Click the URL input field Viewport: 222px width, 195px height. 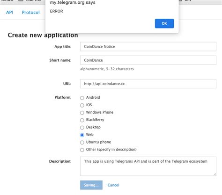[x=148, y=84]
